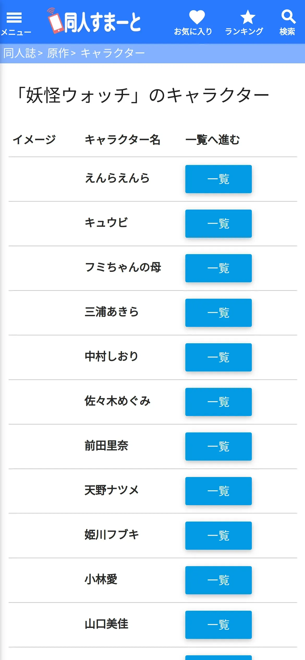305x660 pixels.
Task: Open 一覧 for 三浦あきら
Action: click(218, 313)
